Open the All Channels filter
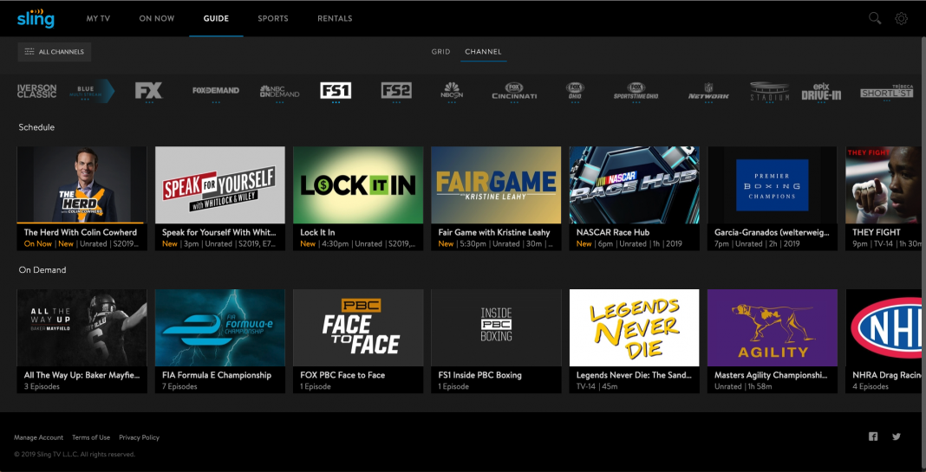The width and height of the screenshot is (926, 472). pyautogui.click(x=55, y=52)
